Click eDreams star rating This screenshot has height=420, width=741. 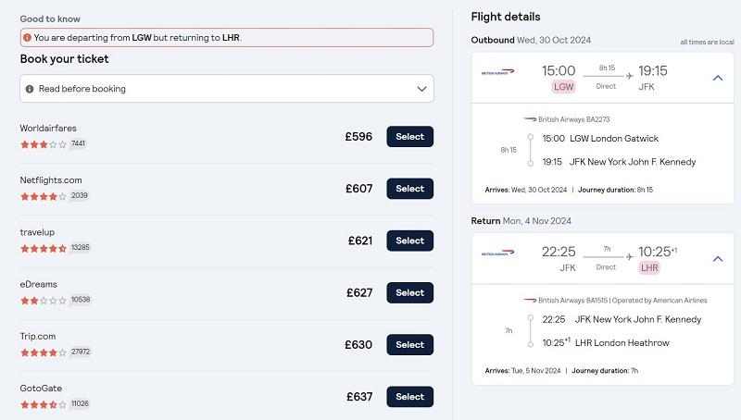click(x=43, y=300)
